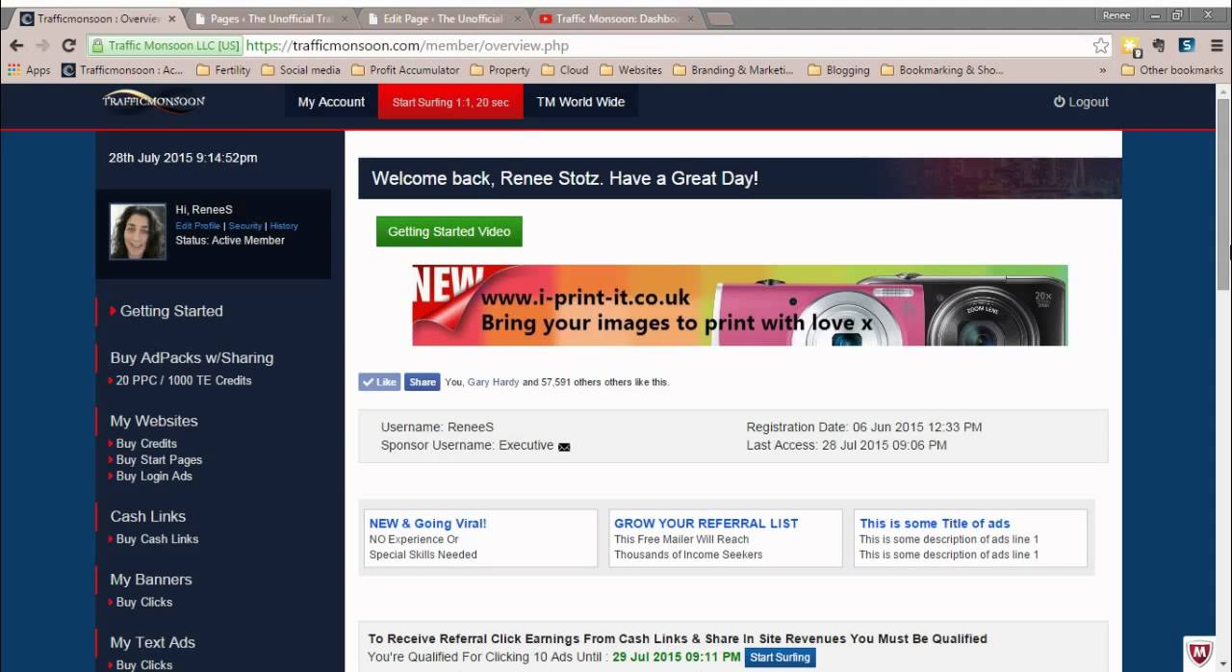Bookmark this page with the star icon
1232x672 pixels.
pyautogui.click(x=1101, y=45)
